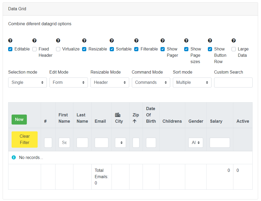
Task: Click the help icon above Filterable
Action: tap(136, 40)
